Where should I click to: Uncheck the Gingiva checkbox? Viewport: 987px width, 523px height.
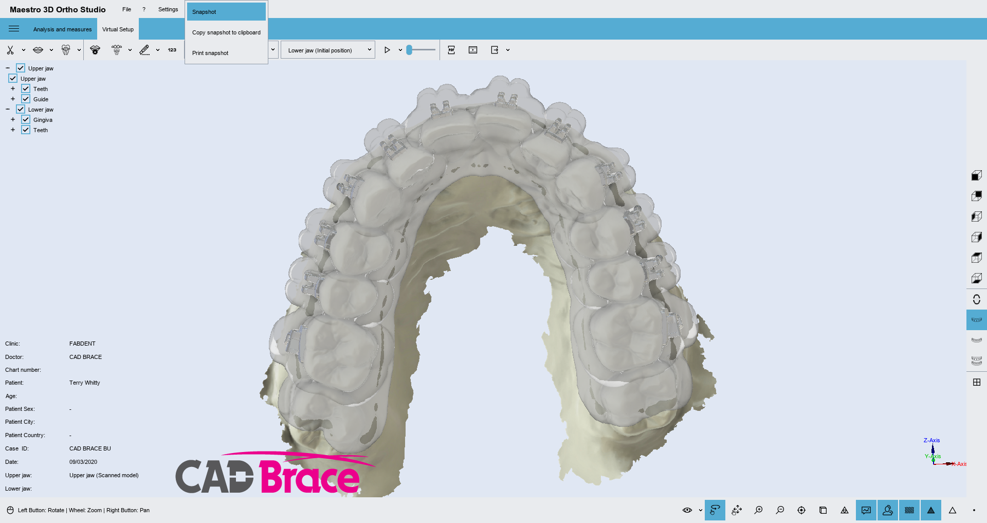coord(26,119)
